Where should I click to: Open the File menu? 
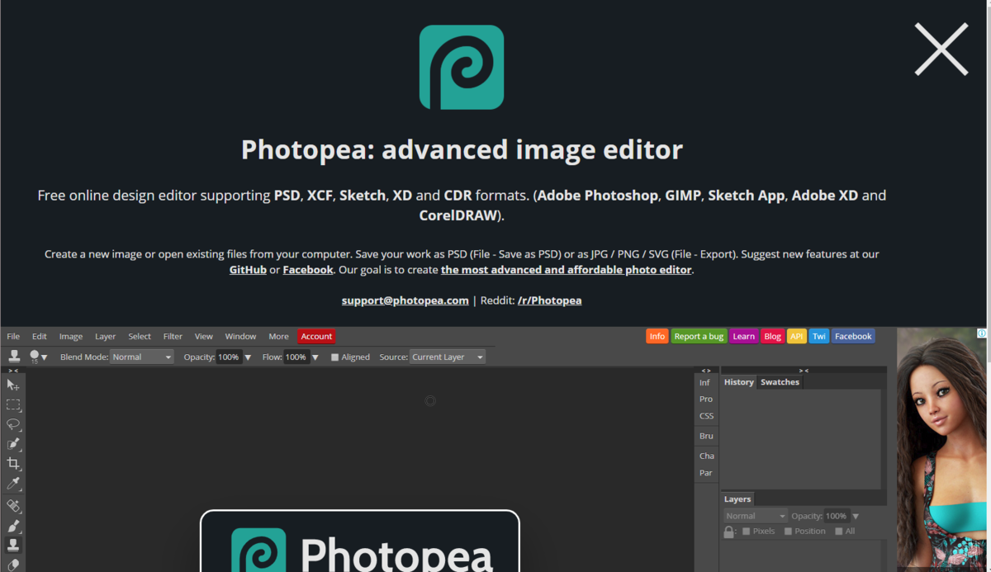pos(13,336)
